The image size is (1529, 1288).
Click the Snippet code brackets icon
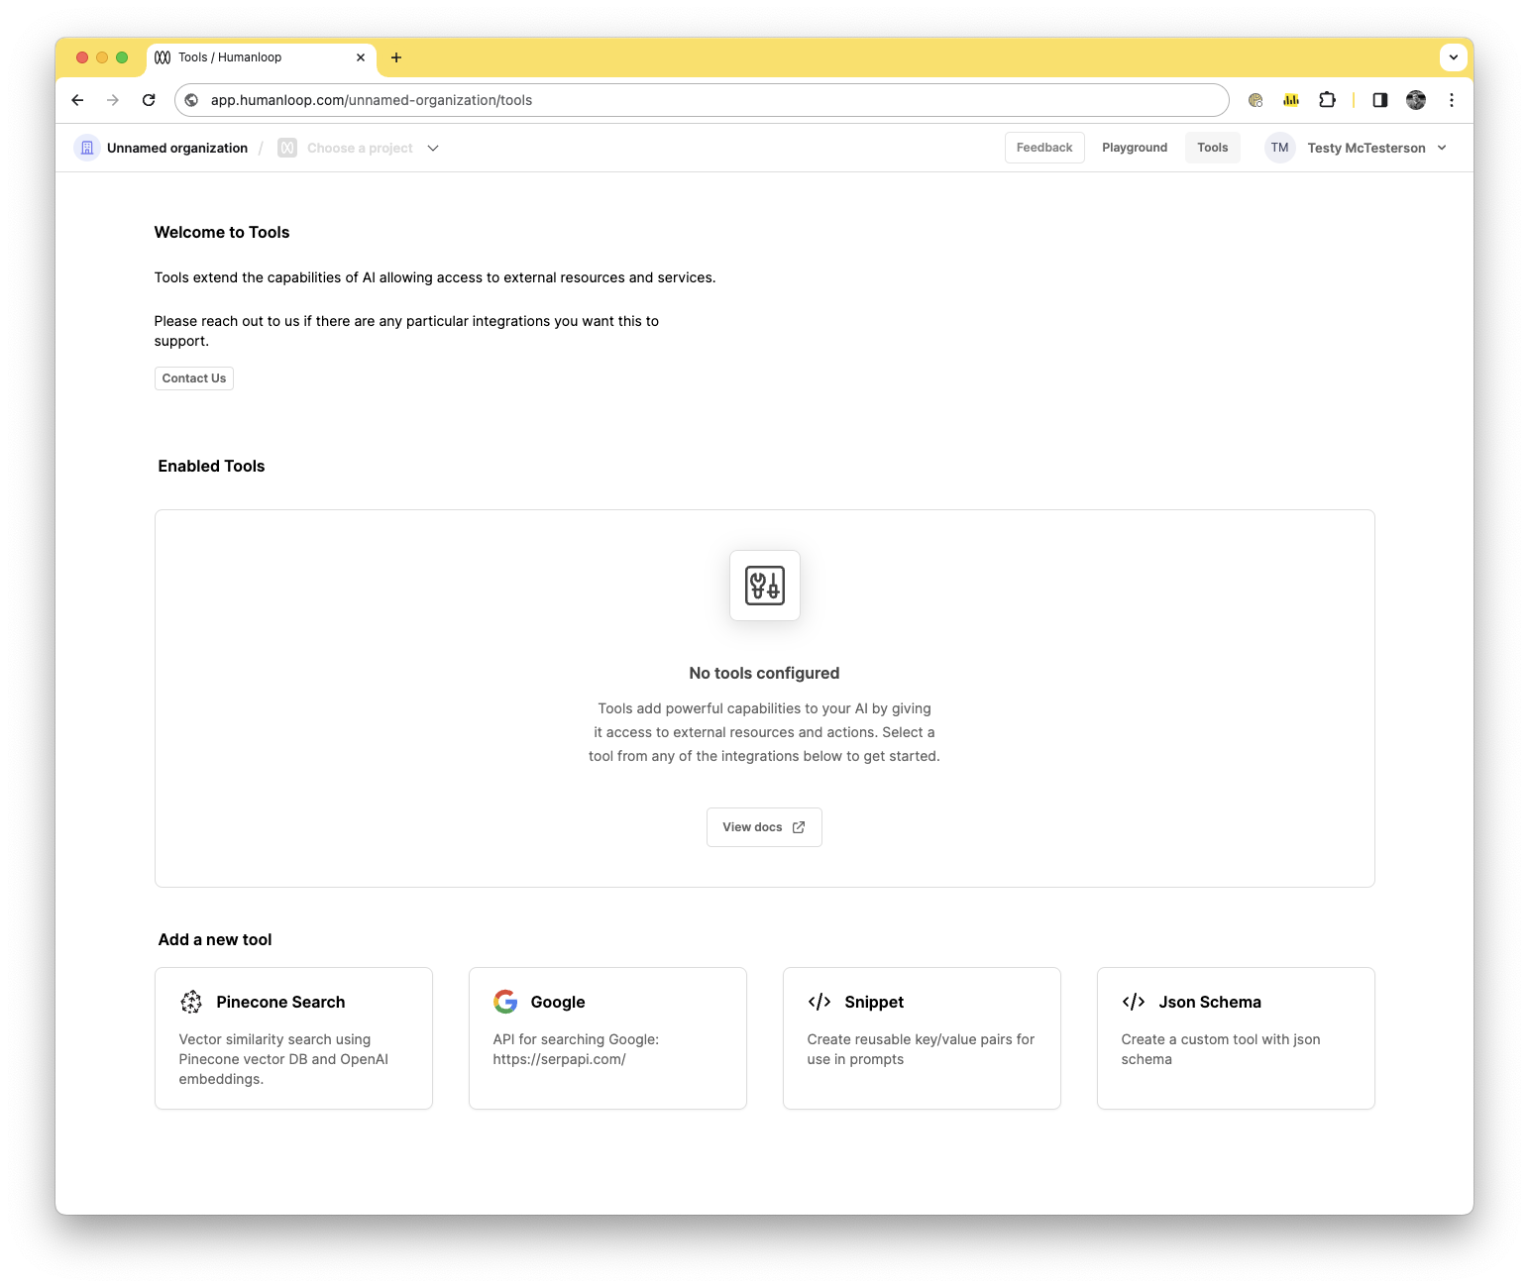tap(819, 1002)
